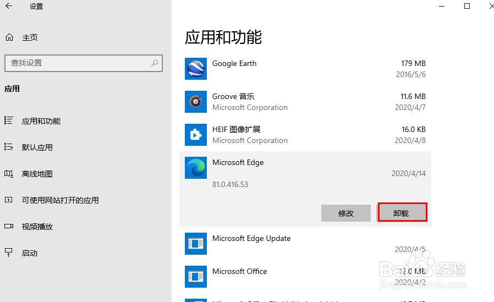Go back with the arrow icon
Screen dimensions: 494x302
pos(9,6)
